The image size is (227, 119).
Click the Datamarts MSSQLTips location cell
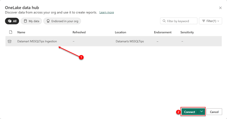pyautogui.click(x=130, y=41)
